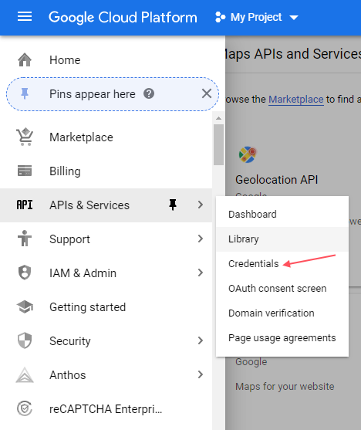Click the API icon for APIs & Services

[x=25, y=205]
